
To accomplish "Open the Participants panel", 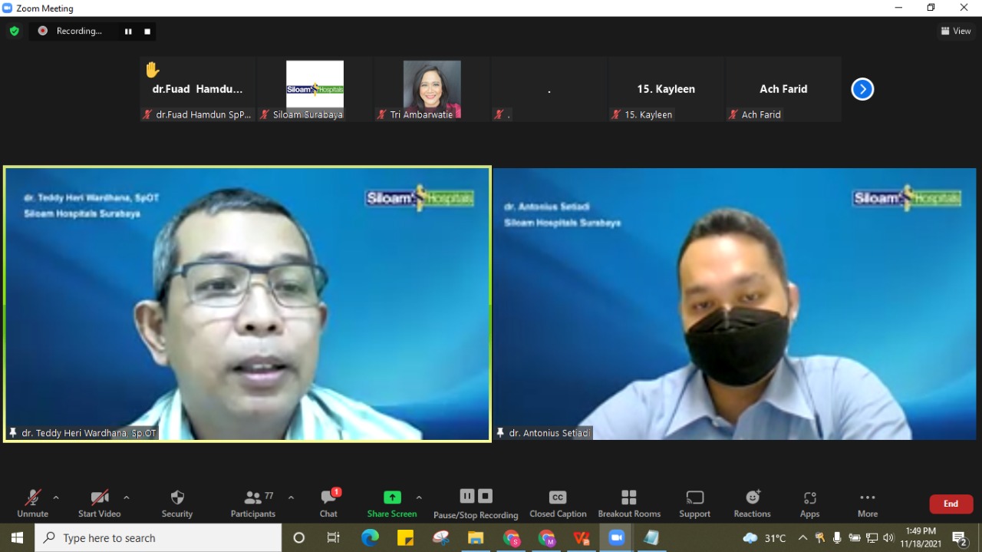I will click(x=253, y=503).
